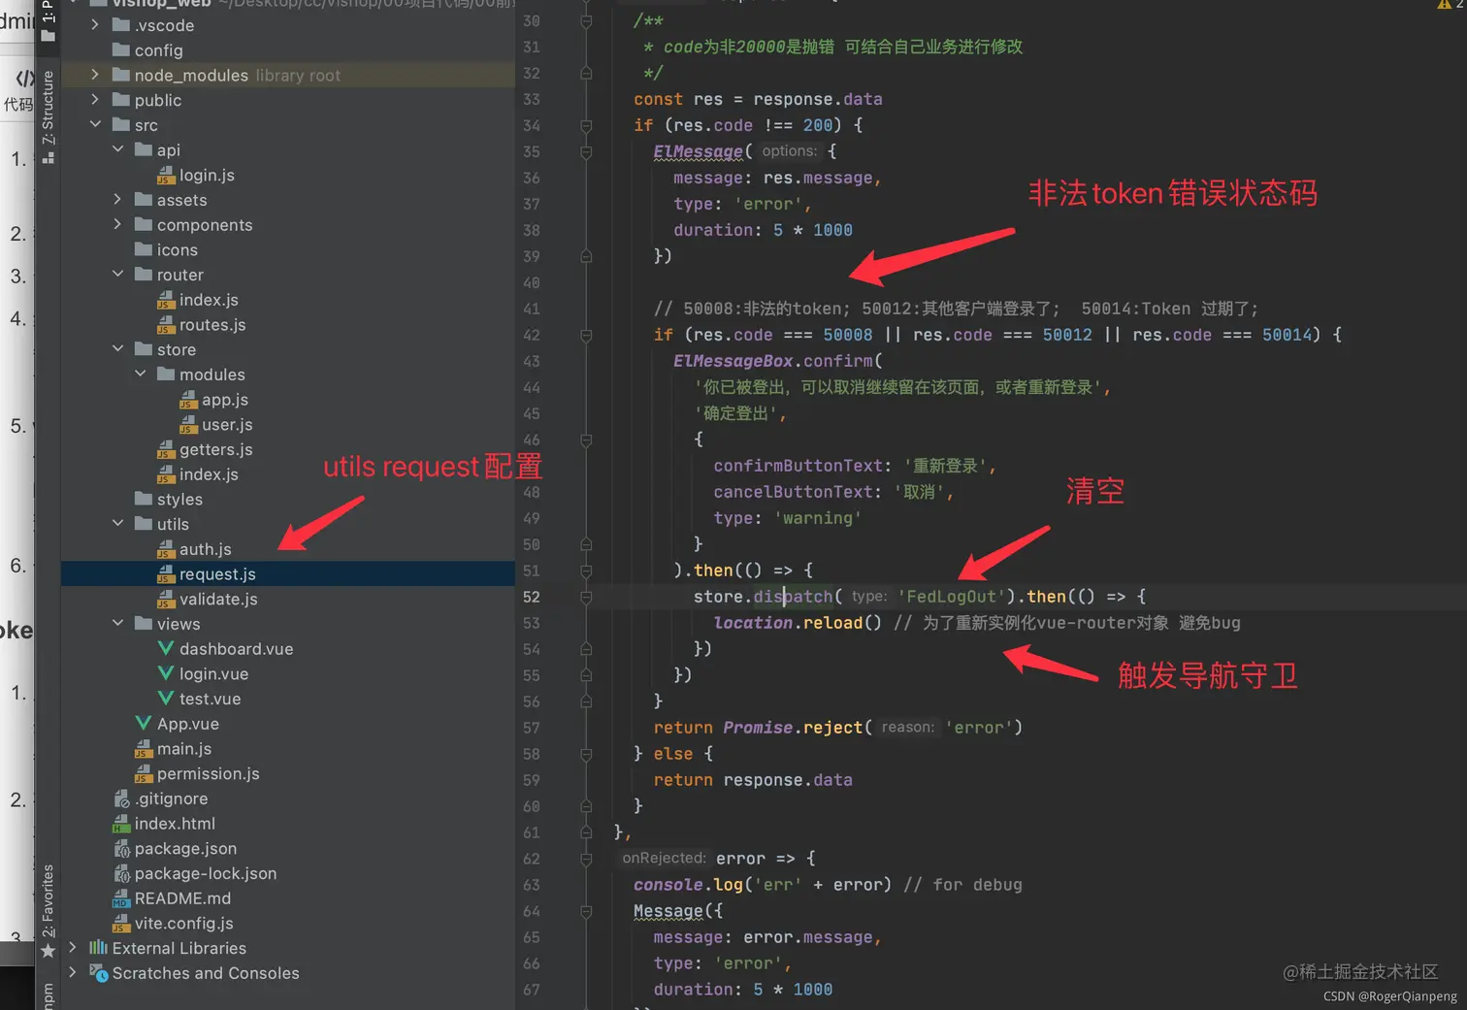Click location.reload() on line 53
Viewport: 1467px width, 1010px height.
pyautogui.click(x=798, y=623)
